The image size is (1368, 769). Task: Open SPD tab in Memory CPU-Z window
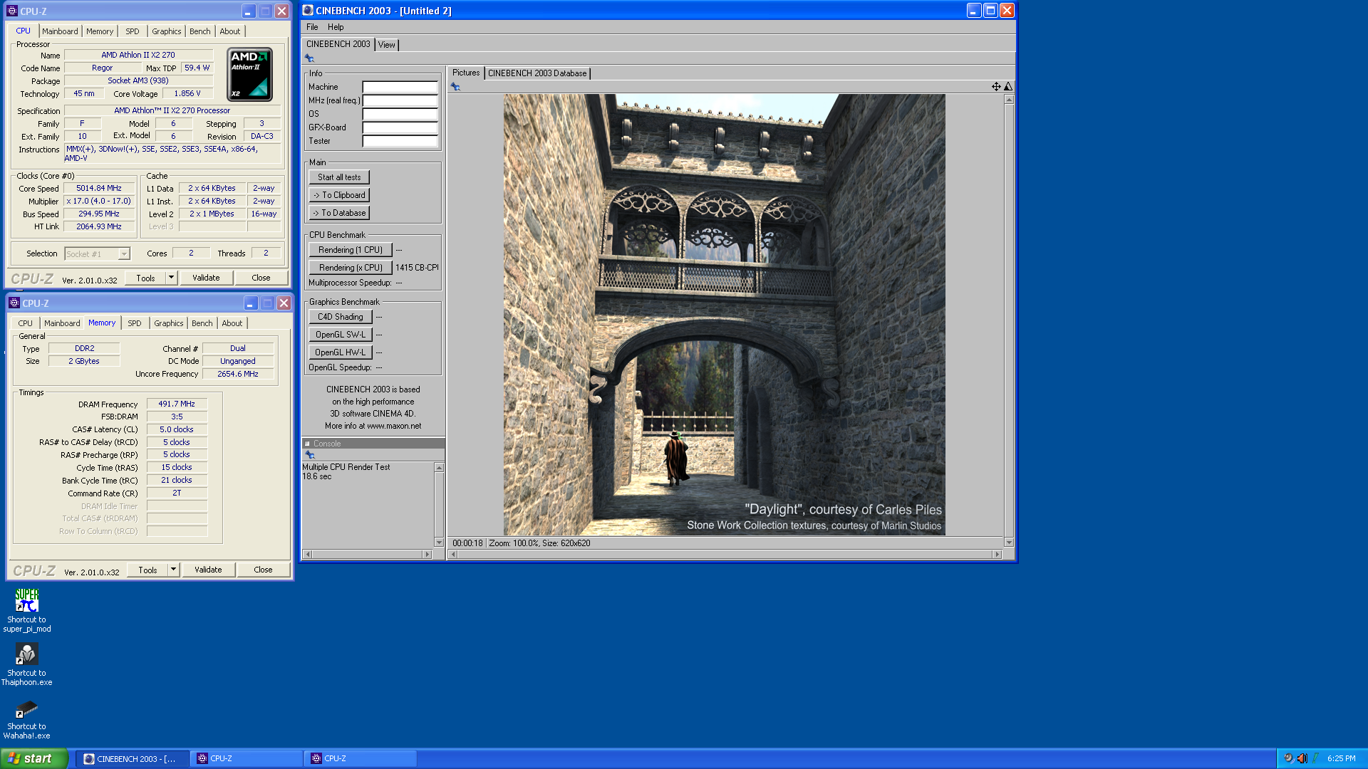coord(135,323)
